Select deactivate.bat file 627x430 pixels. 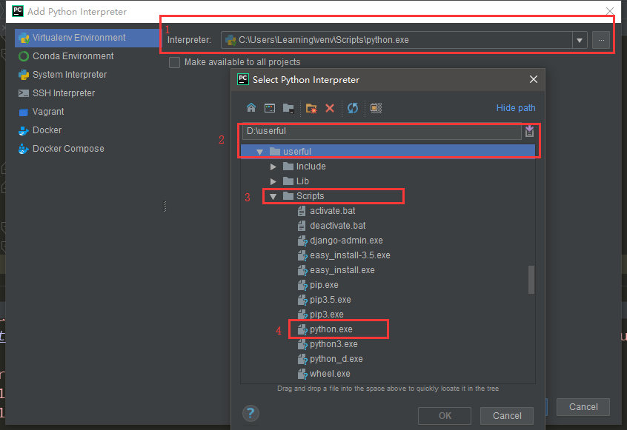[337, 226]
